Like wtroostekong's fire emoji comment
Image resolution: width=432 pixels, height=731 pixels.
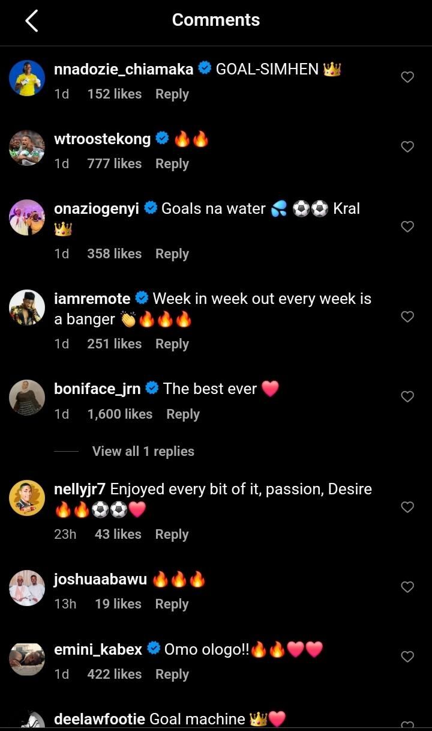[x=407, y=147]
